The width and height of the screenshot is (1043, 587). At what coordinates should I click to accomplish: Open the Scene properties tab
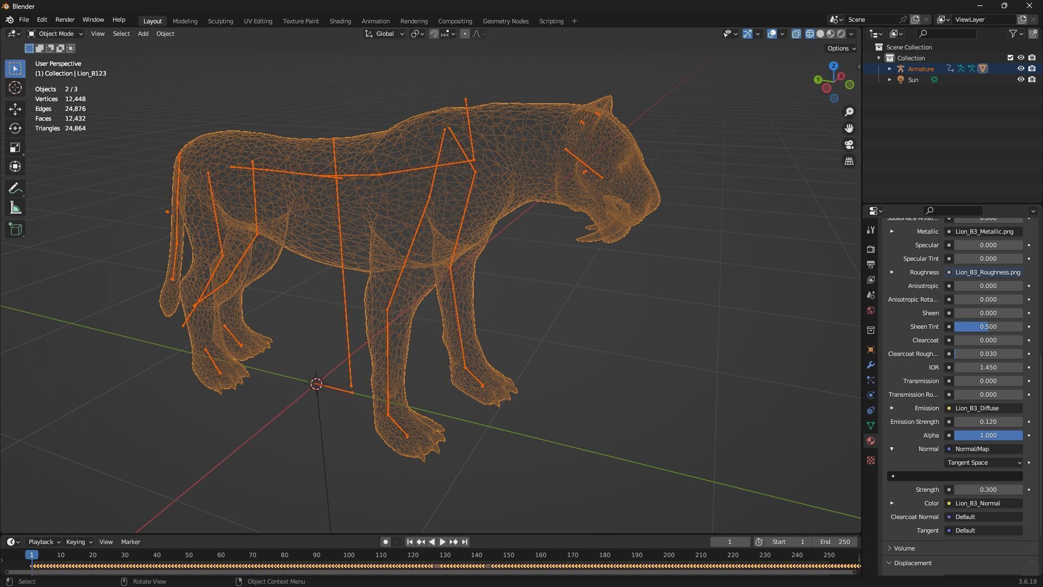pos(871,295)
